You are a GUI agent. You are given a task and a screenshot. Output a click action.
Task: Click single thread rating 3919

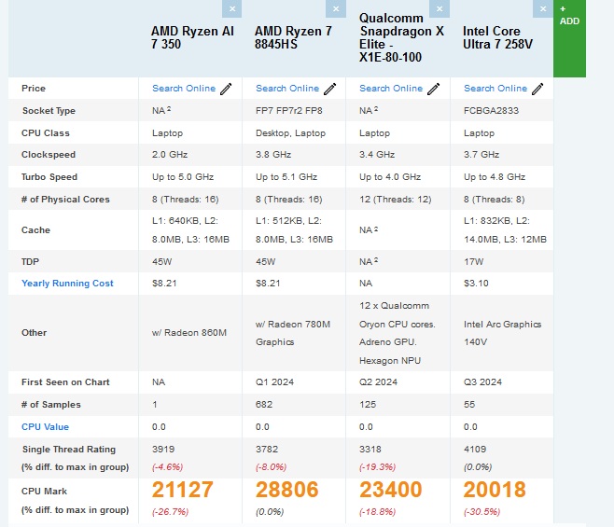163,449
